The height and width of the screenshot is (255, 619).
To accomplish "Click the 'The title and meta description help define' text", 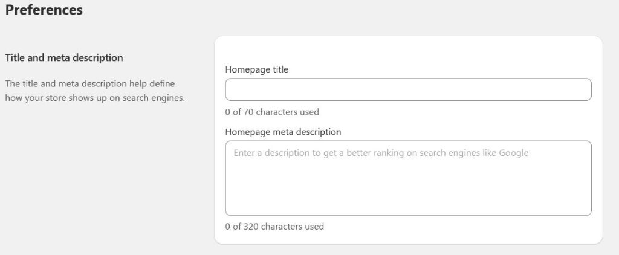I will coord(90,83).
